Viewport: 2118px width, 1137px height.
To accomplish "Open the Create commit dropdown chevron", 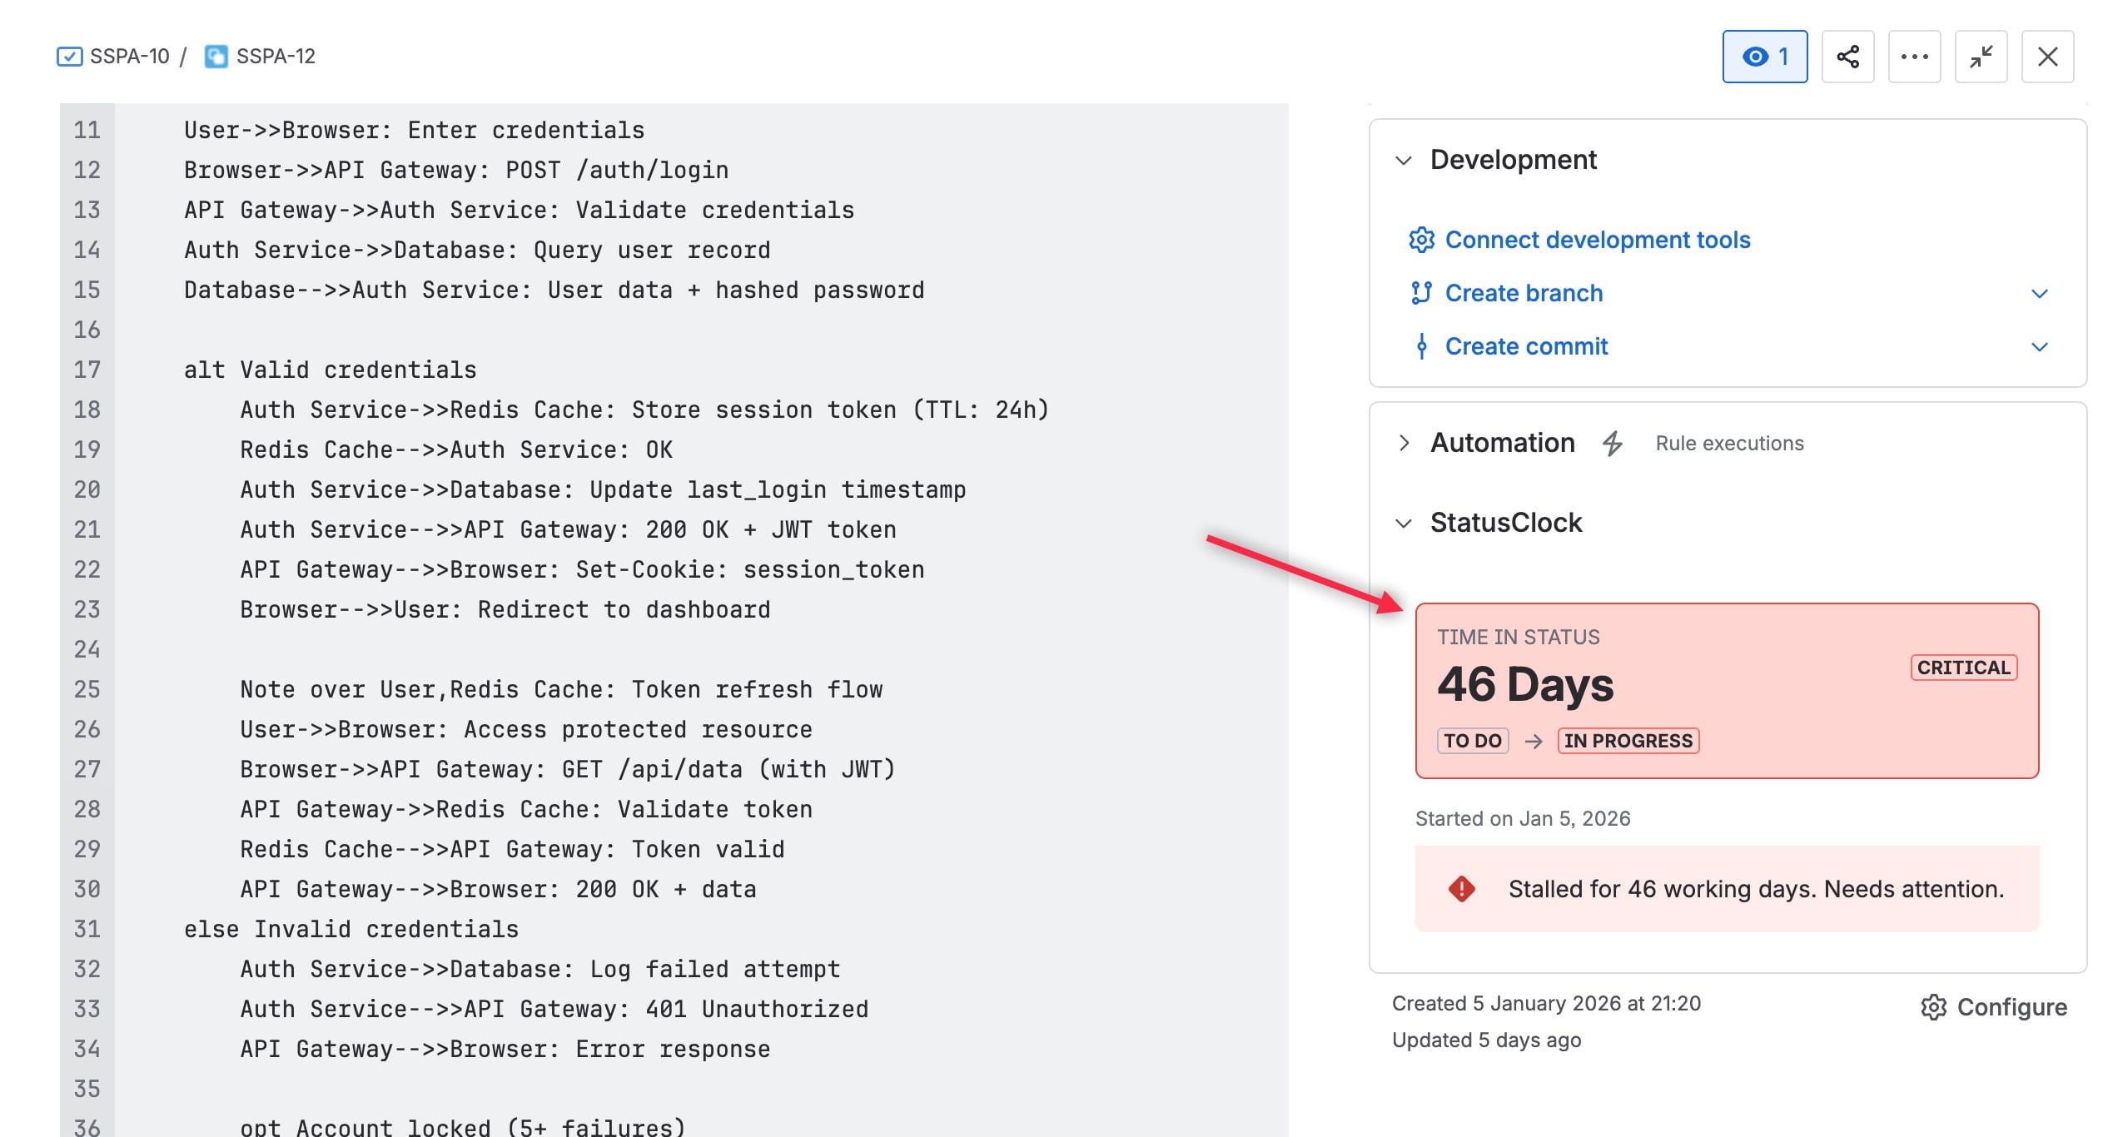I will tap(2039, 346).
